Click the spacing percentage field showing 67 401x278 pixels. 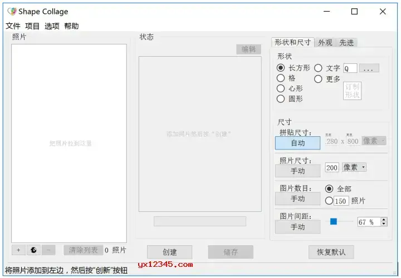pos(369,222)
